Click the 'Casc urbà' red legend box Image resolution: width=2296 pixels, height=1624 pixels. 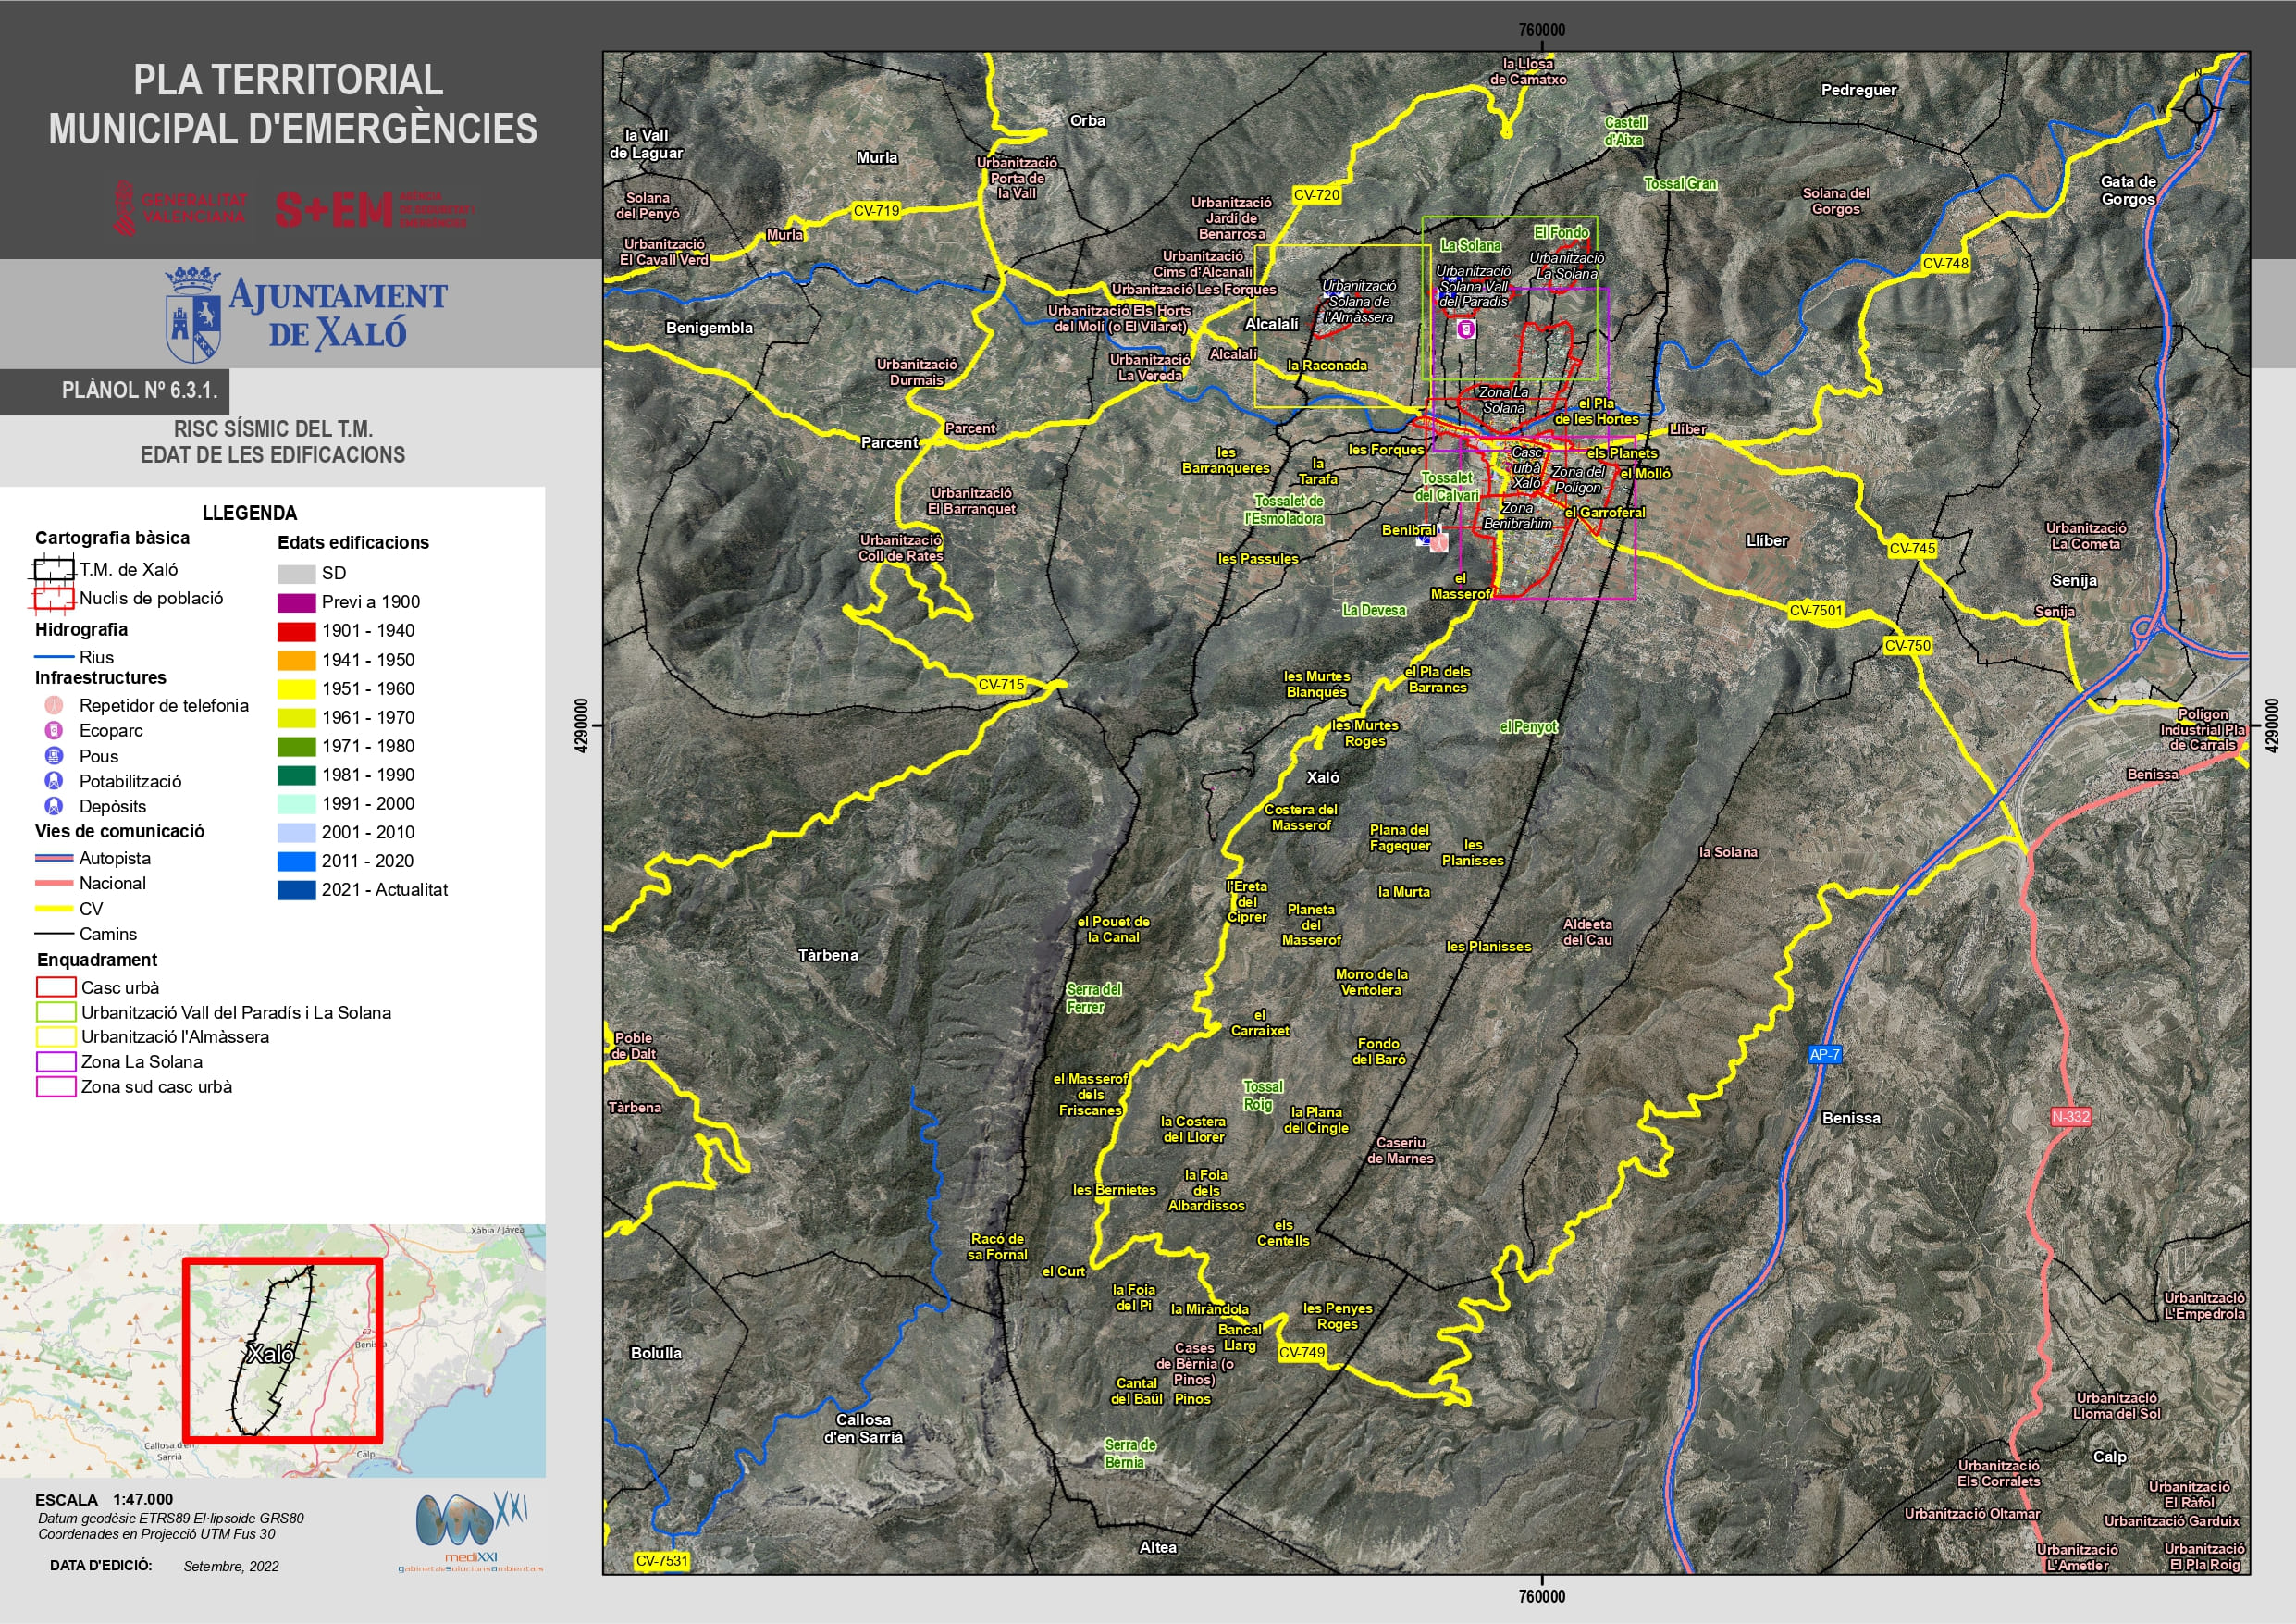click(56, 987)
